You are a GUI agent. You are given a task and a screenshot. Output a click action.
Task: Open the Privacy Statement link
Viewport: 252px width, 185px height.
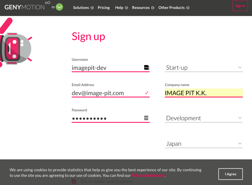148,175
